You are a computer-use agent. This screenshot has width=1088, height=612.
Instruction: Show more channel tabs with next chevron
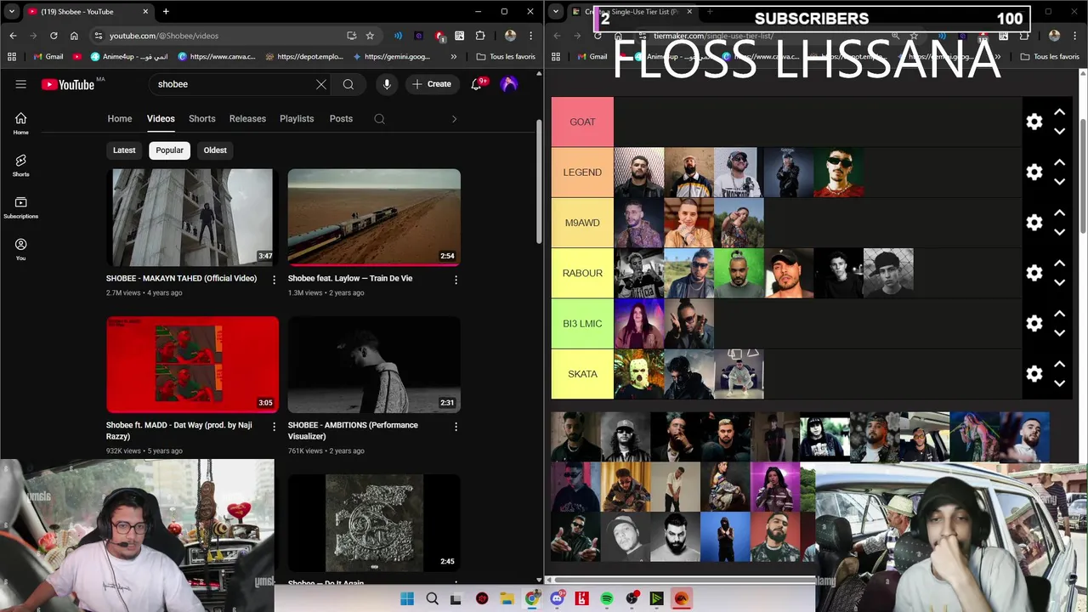click(454, 119)
